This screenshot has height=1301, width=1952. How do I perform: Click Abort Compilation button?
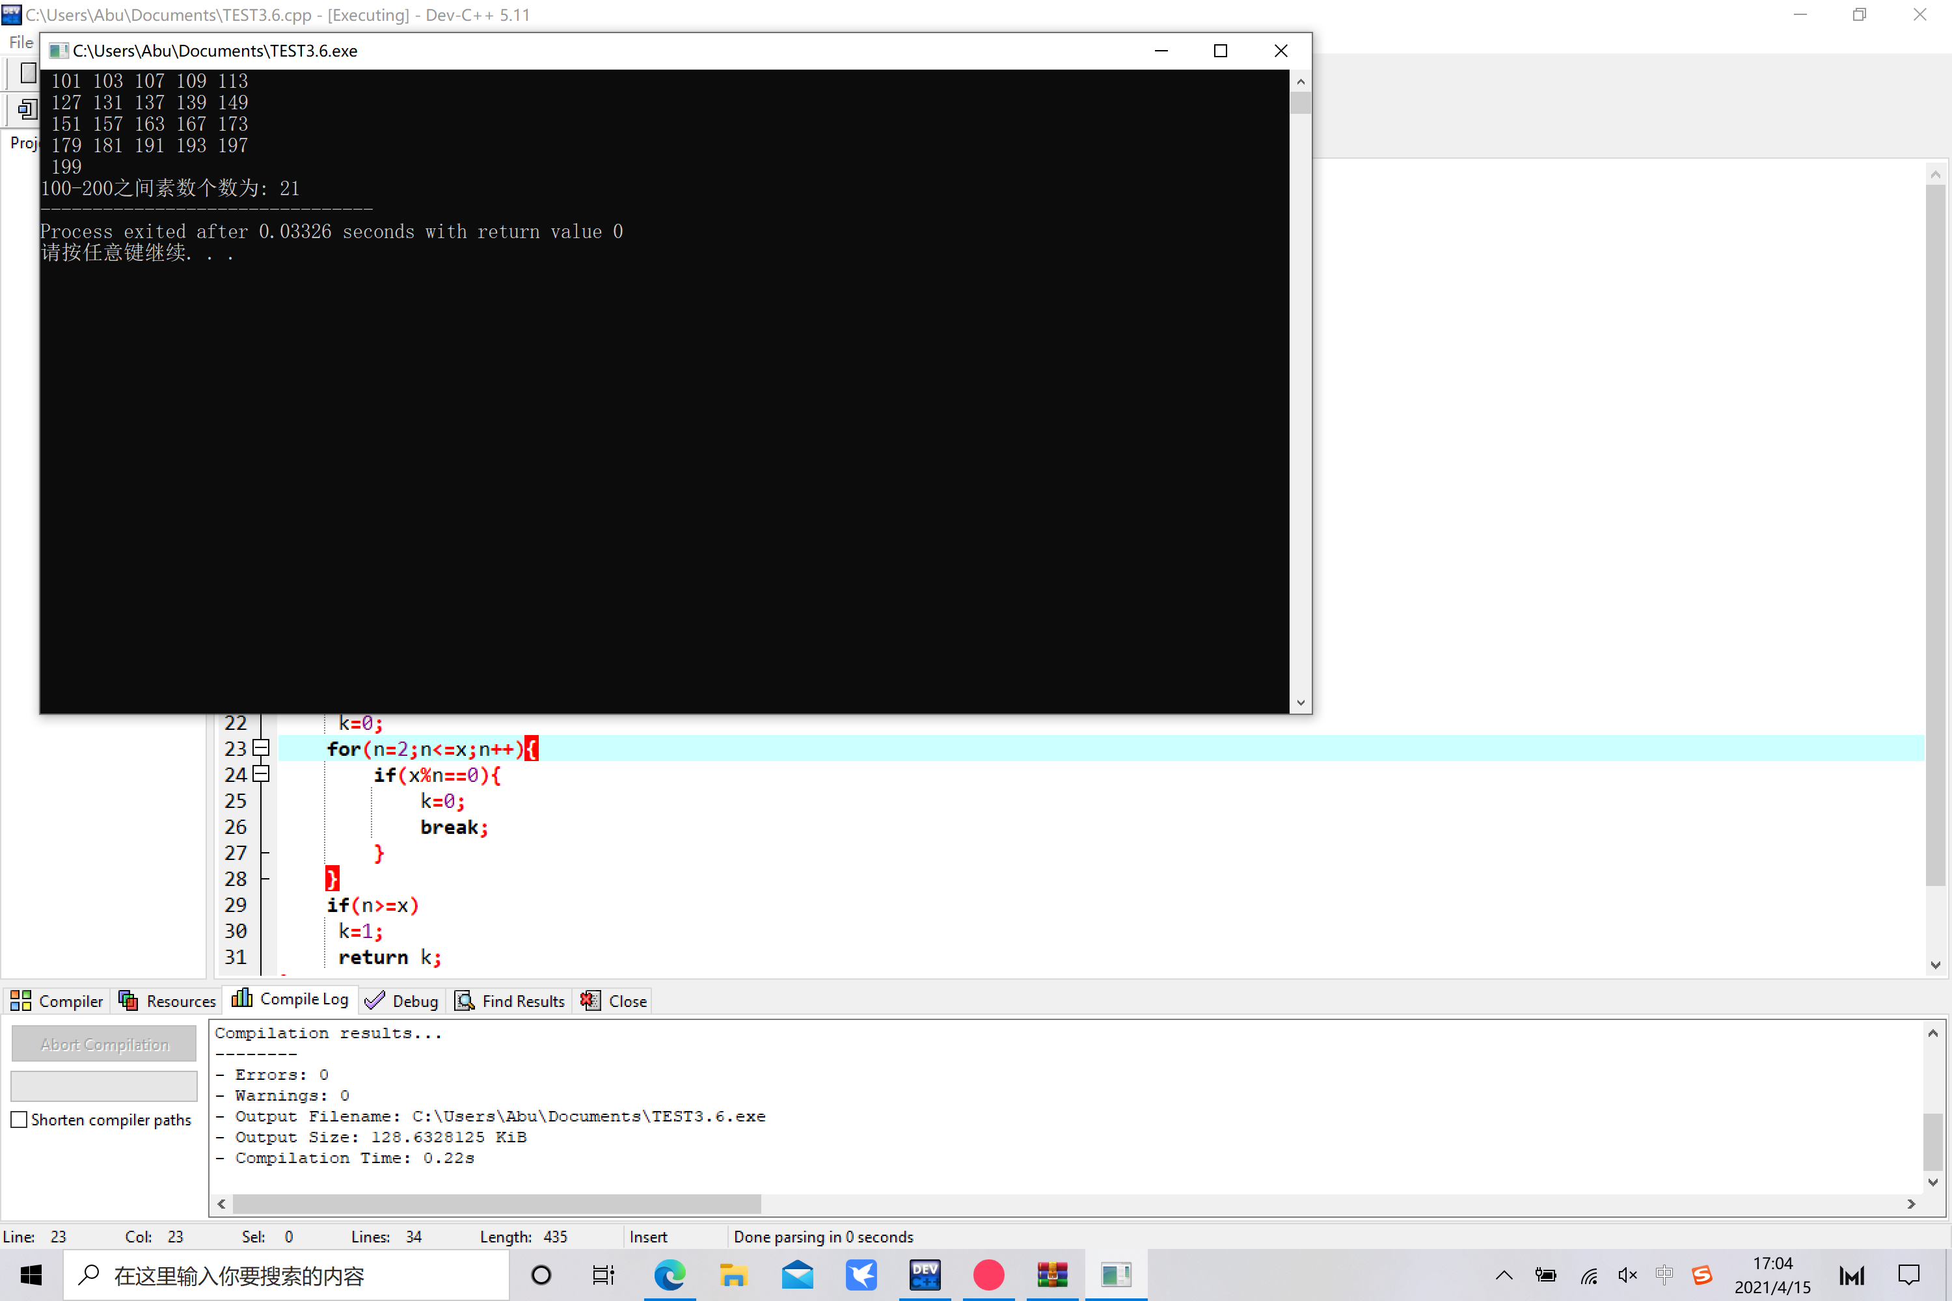click(105, 1044)
